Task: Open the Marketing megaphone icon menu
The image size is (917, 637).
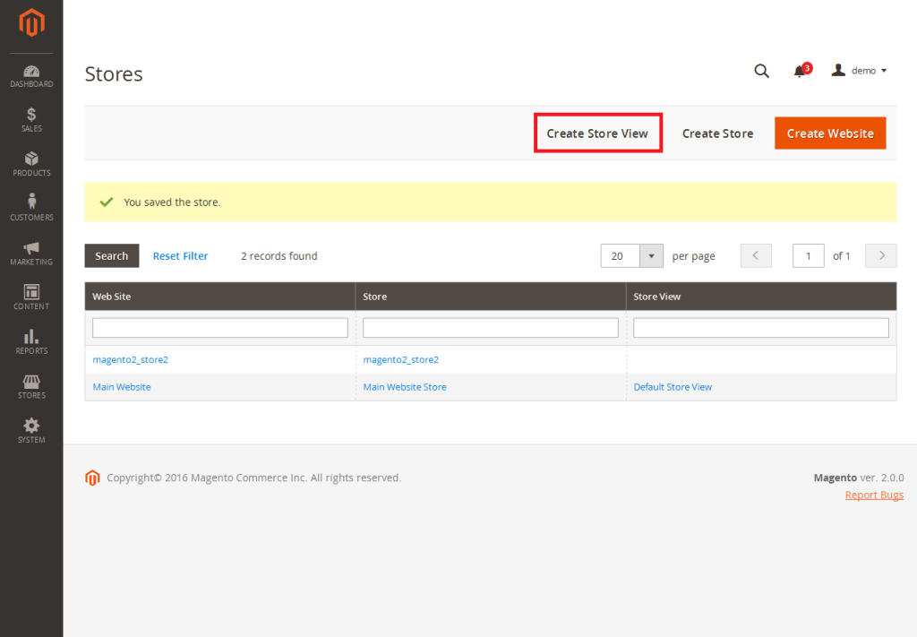Action: (31, 253)
